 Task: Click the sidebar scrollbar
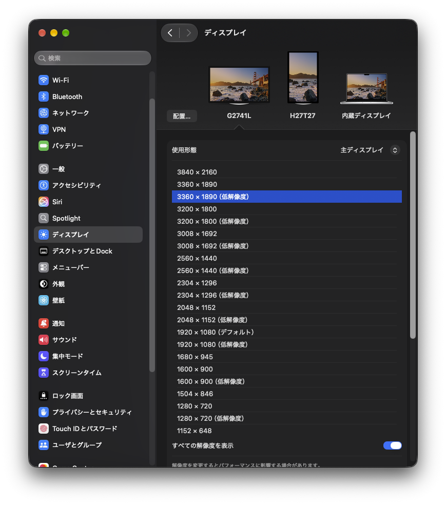(152, 235)
